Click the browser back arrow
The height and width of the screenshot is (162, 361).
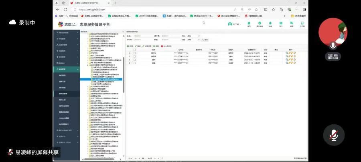(58, 9)
